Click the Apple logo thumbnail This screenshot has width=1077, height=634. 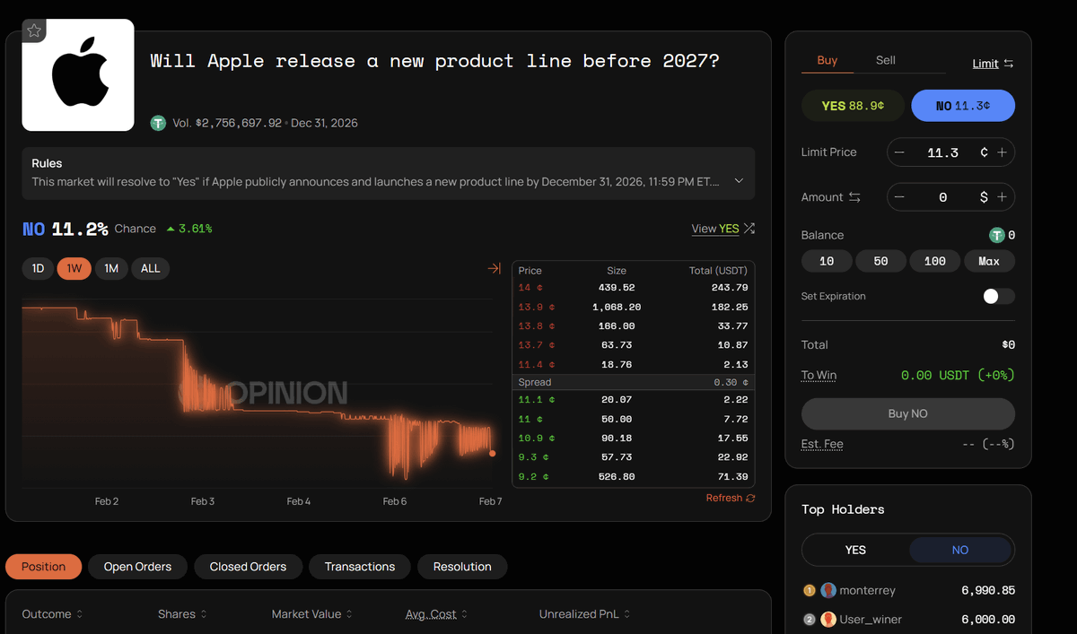pos(78,75)
